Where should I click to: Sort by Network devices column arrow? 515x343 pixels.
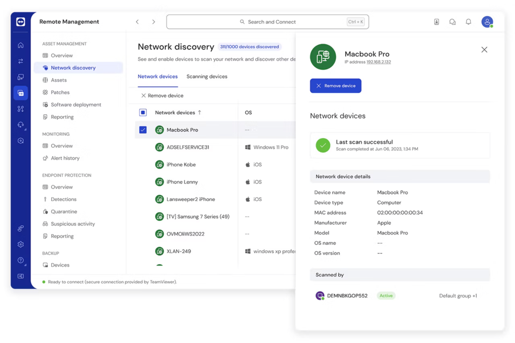click(x=199, y=113)
